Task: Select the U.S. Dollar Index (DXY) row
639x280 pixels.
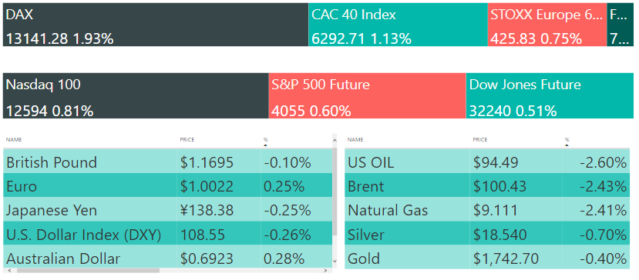Action: (x=167, y=235)
